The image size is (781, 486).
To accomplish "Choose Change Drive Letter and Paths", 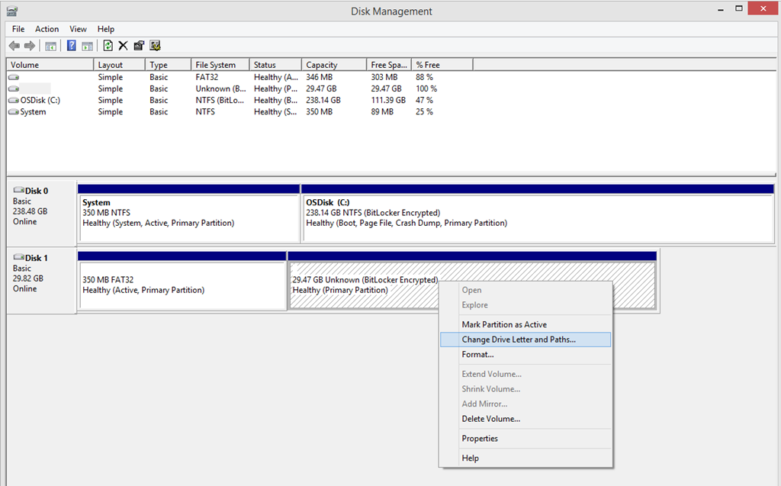I will 519,340.
